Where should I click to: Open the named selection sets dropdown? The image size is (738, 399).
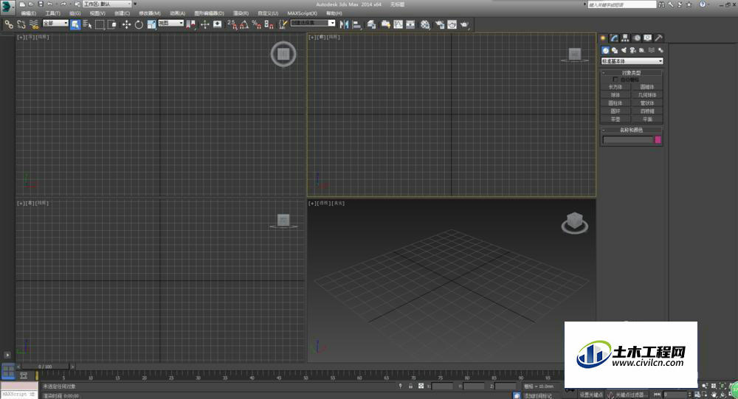(x=313, y=23)
